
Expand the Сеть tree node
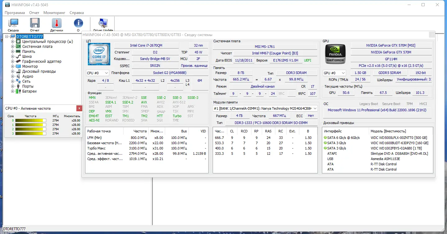13,81
